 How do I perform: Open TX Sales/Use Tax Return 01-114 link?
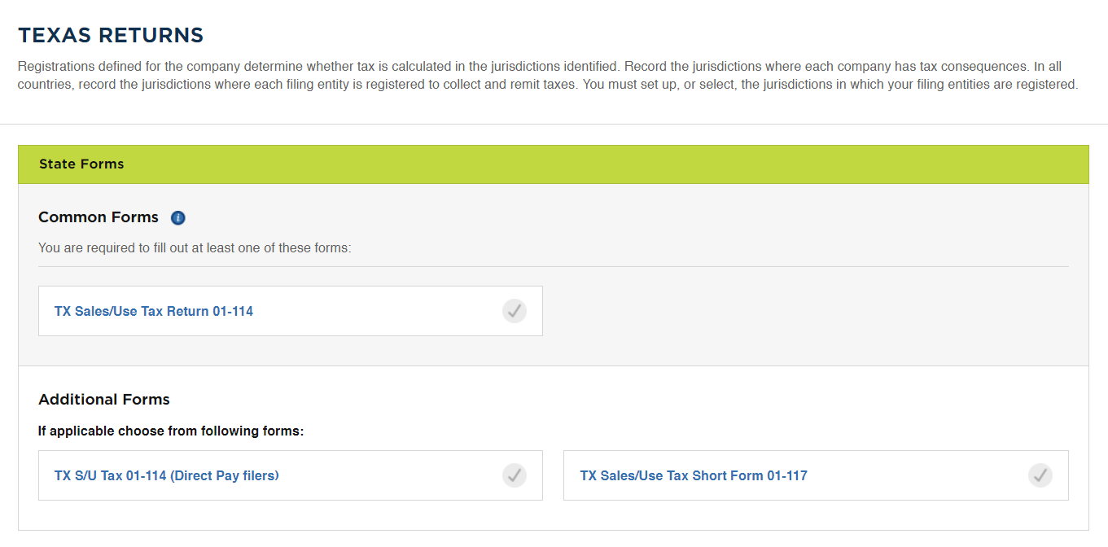[x=154, y=311]
